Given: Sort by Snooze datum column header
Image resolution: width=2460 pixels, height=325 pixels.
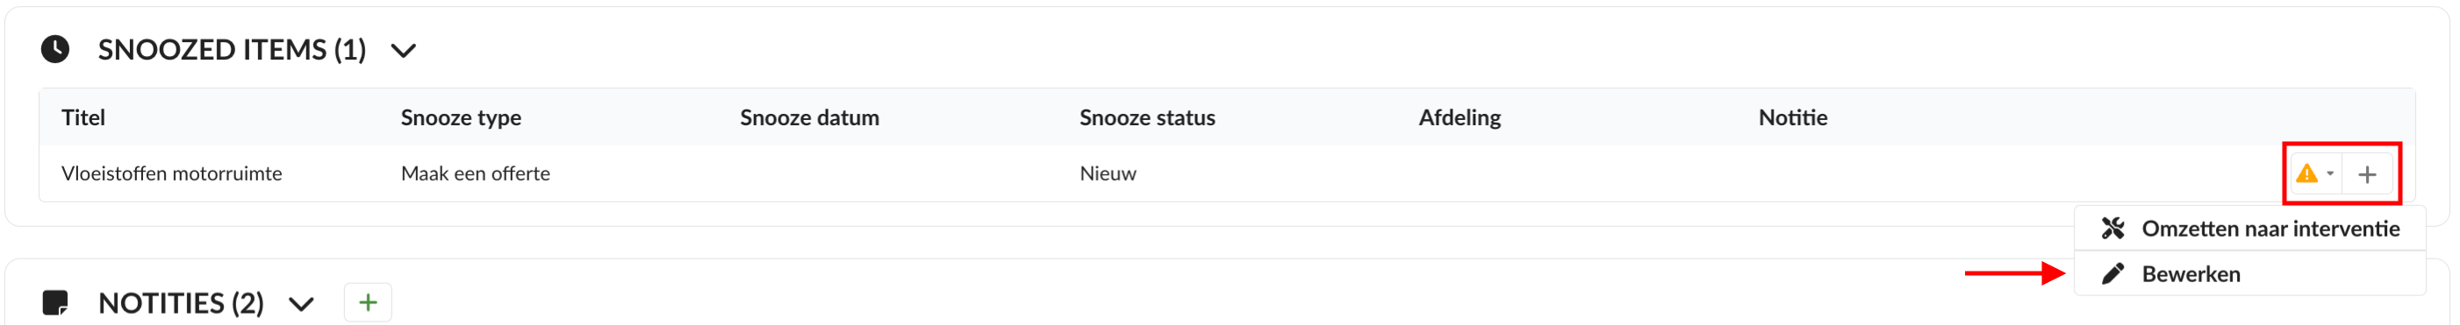Looking at the screenshot, I should click(x=809, y=118).
